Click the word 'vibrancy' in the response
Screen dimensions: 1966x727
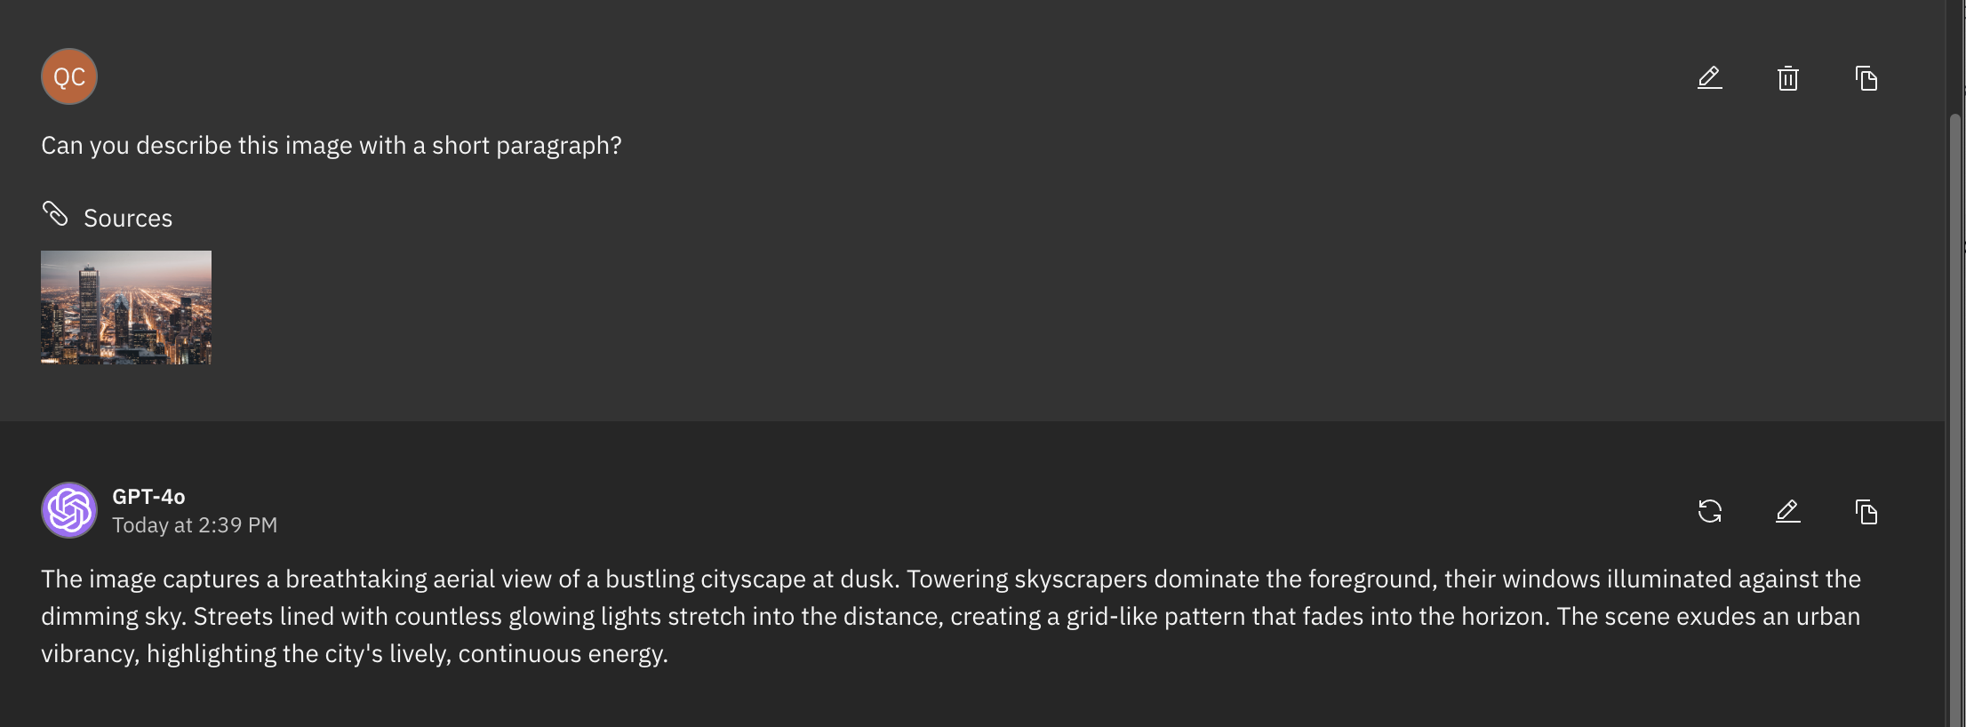tap(88, 654)
